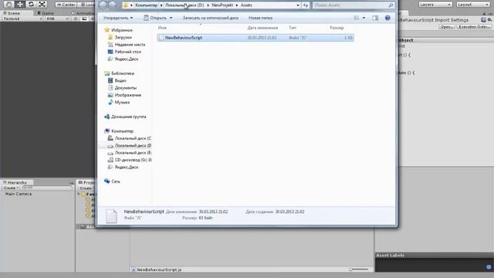
Task: Open the Inspector help book icon
Action: [483, 20]
